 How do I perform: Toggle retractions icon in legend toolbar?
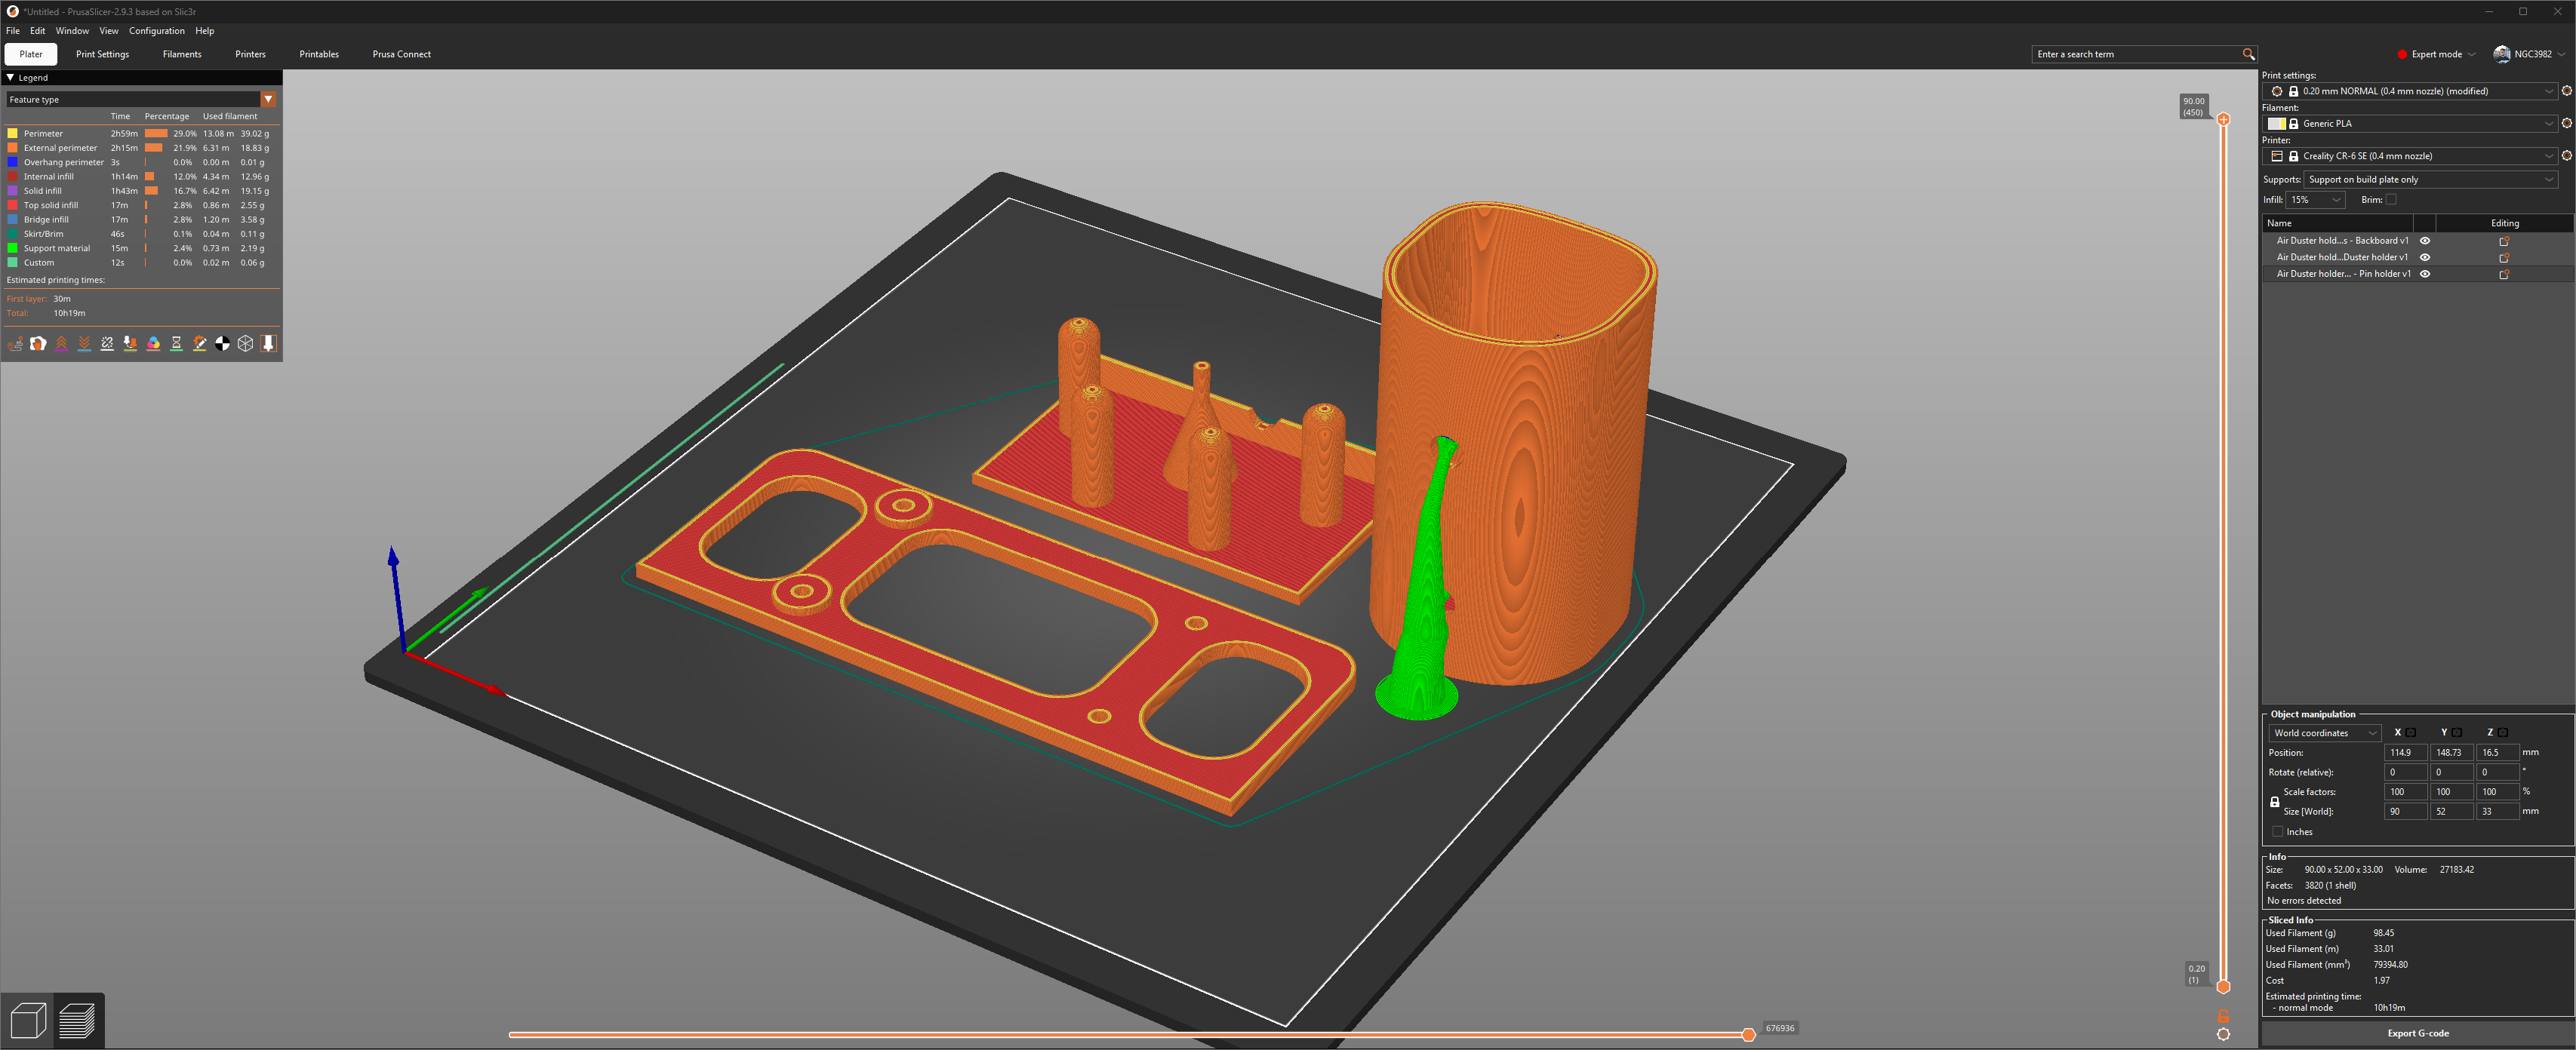(61, 344)
